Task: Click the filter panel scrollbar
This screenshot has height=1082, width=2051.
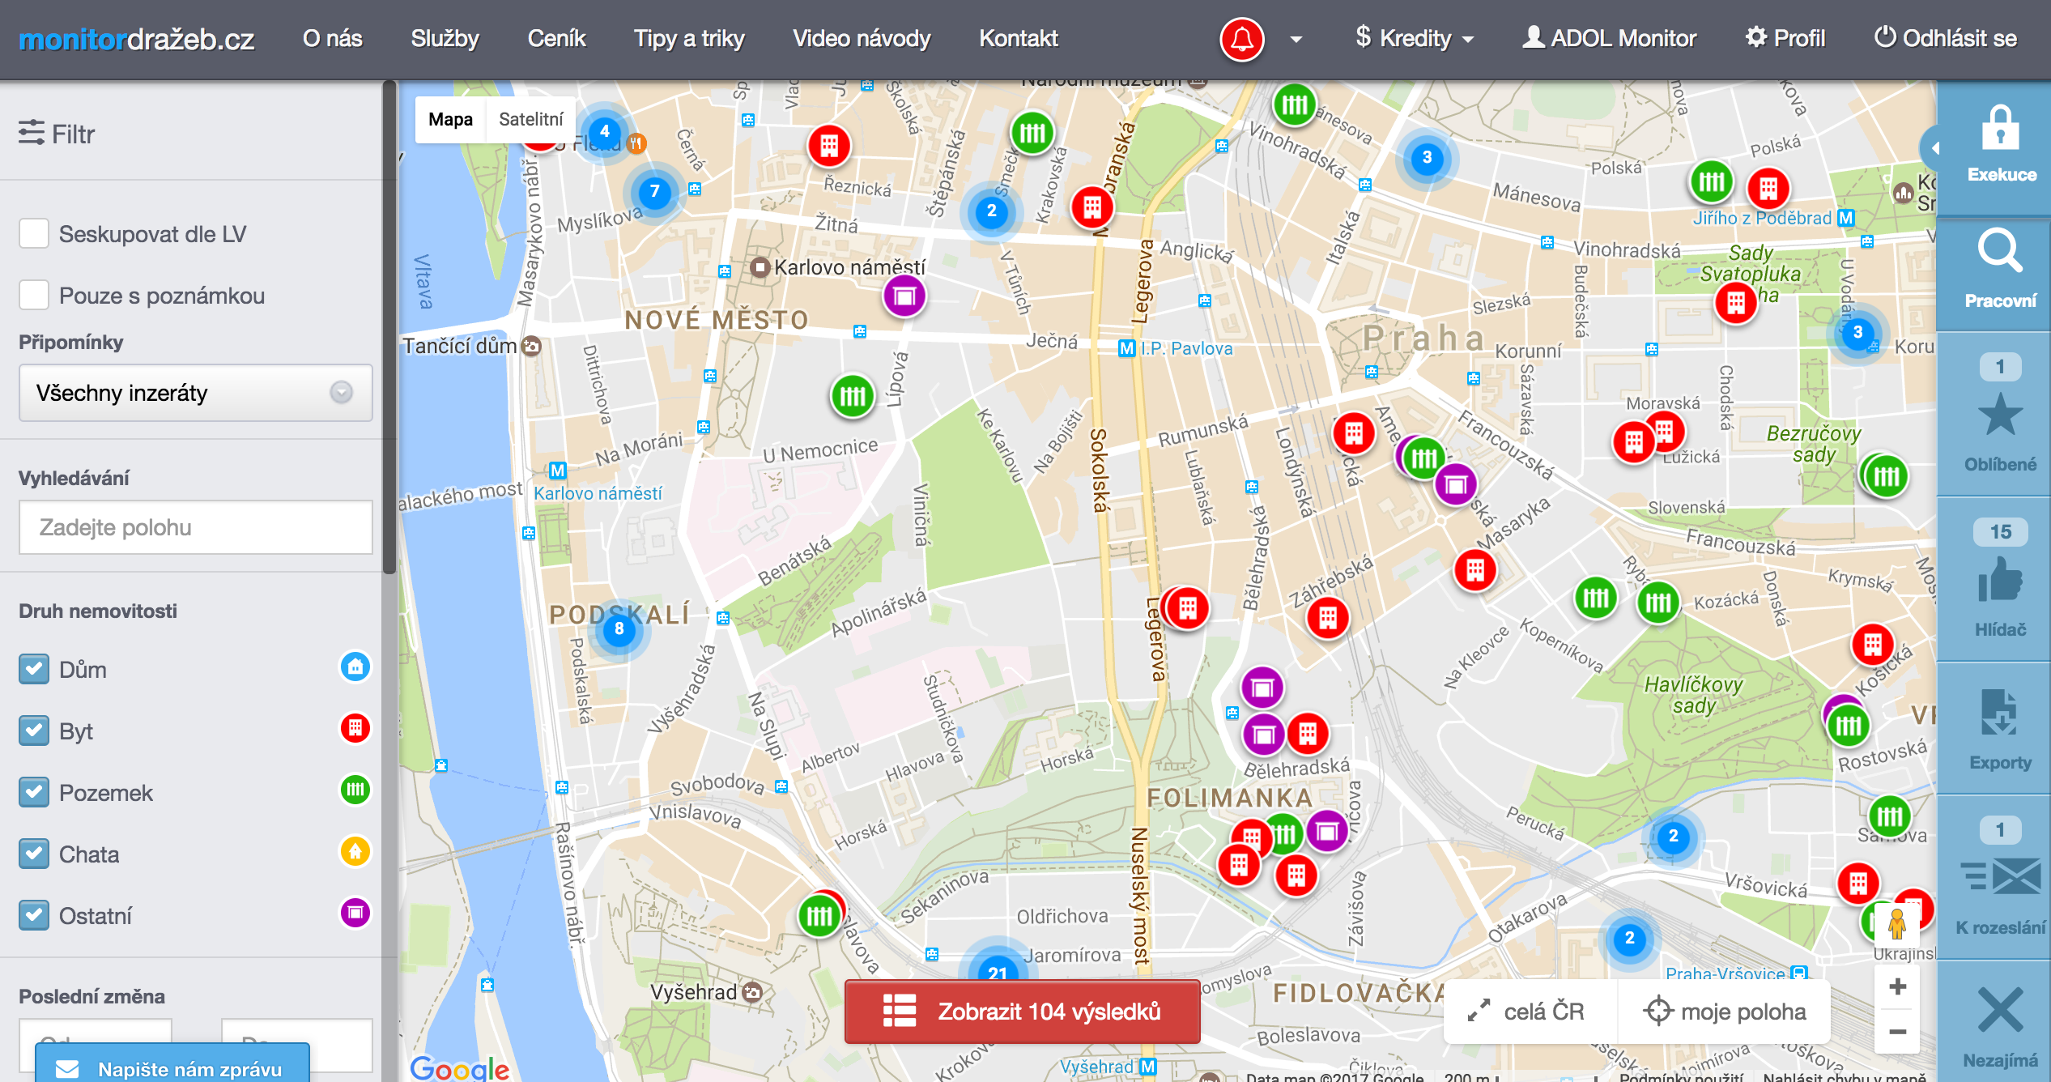Action: [x=389, y=328]
